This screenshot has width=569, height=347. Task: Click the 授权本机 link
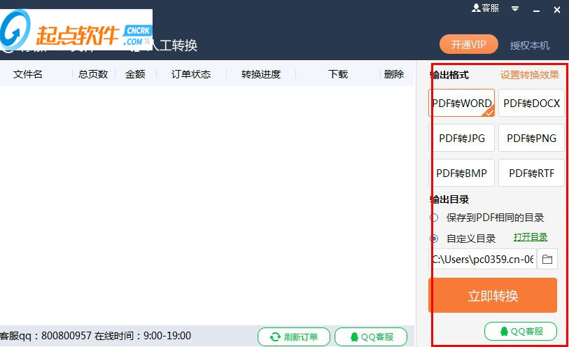(x=529, y=45)
